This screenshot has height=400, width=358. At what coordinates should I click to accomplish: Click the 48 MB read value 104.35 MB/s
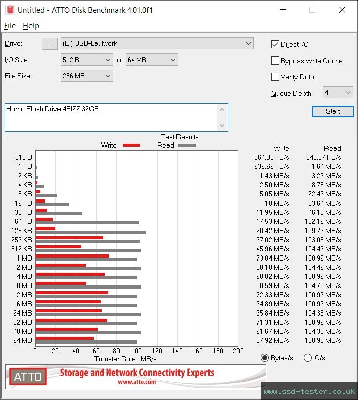[322, 331]
